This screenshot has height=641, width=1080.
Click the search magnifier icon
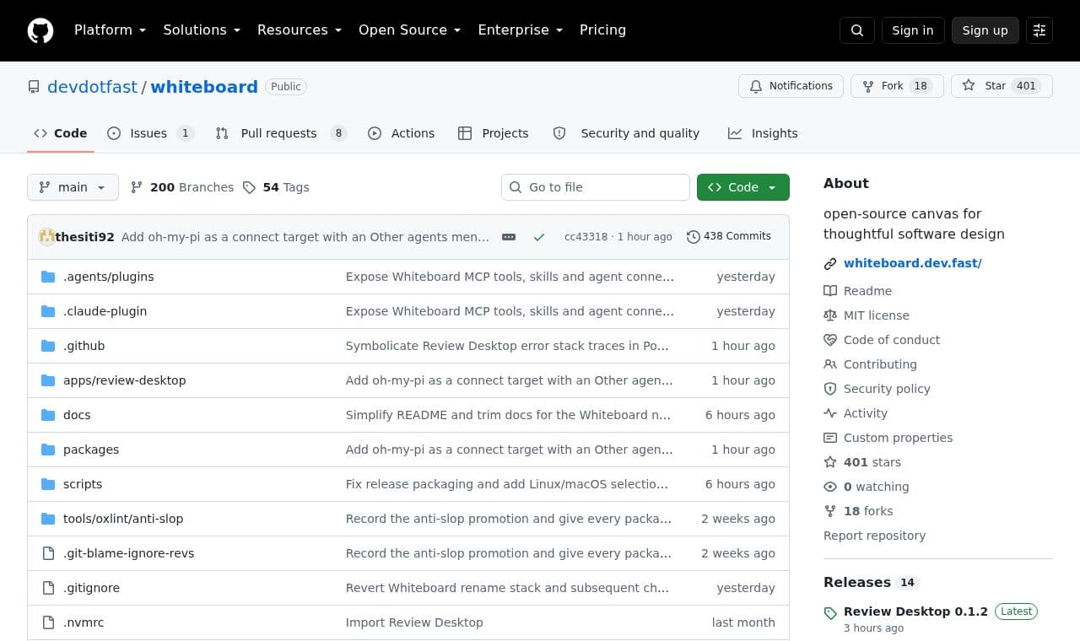[x=857, y=30]
